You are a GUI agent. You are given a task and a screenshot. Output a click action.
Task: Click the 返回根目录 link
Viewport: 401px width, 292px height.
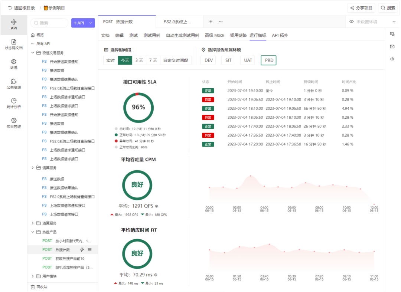click(22, 8)
